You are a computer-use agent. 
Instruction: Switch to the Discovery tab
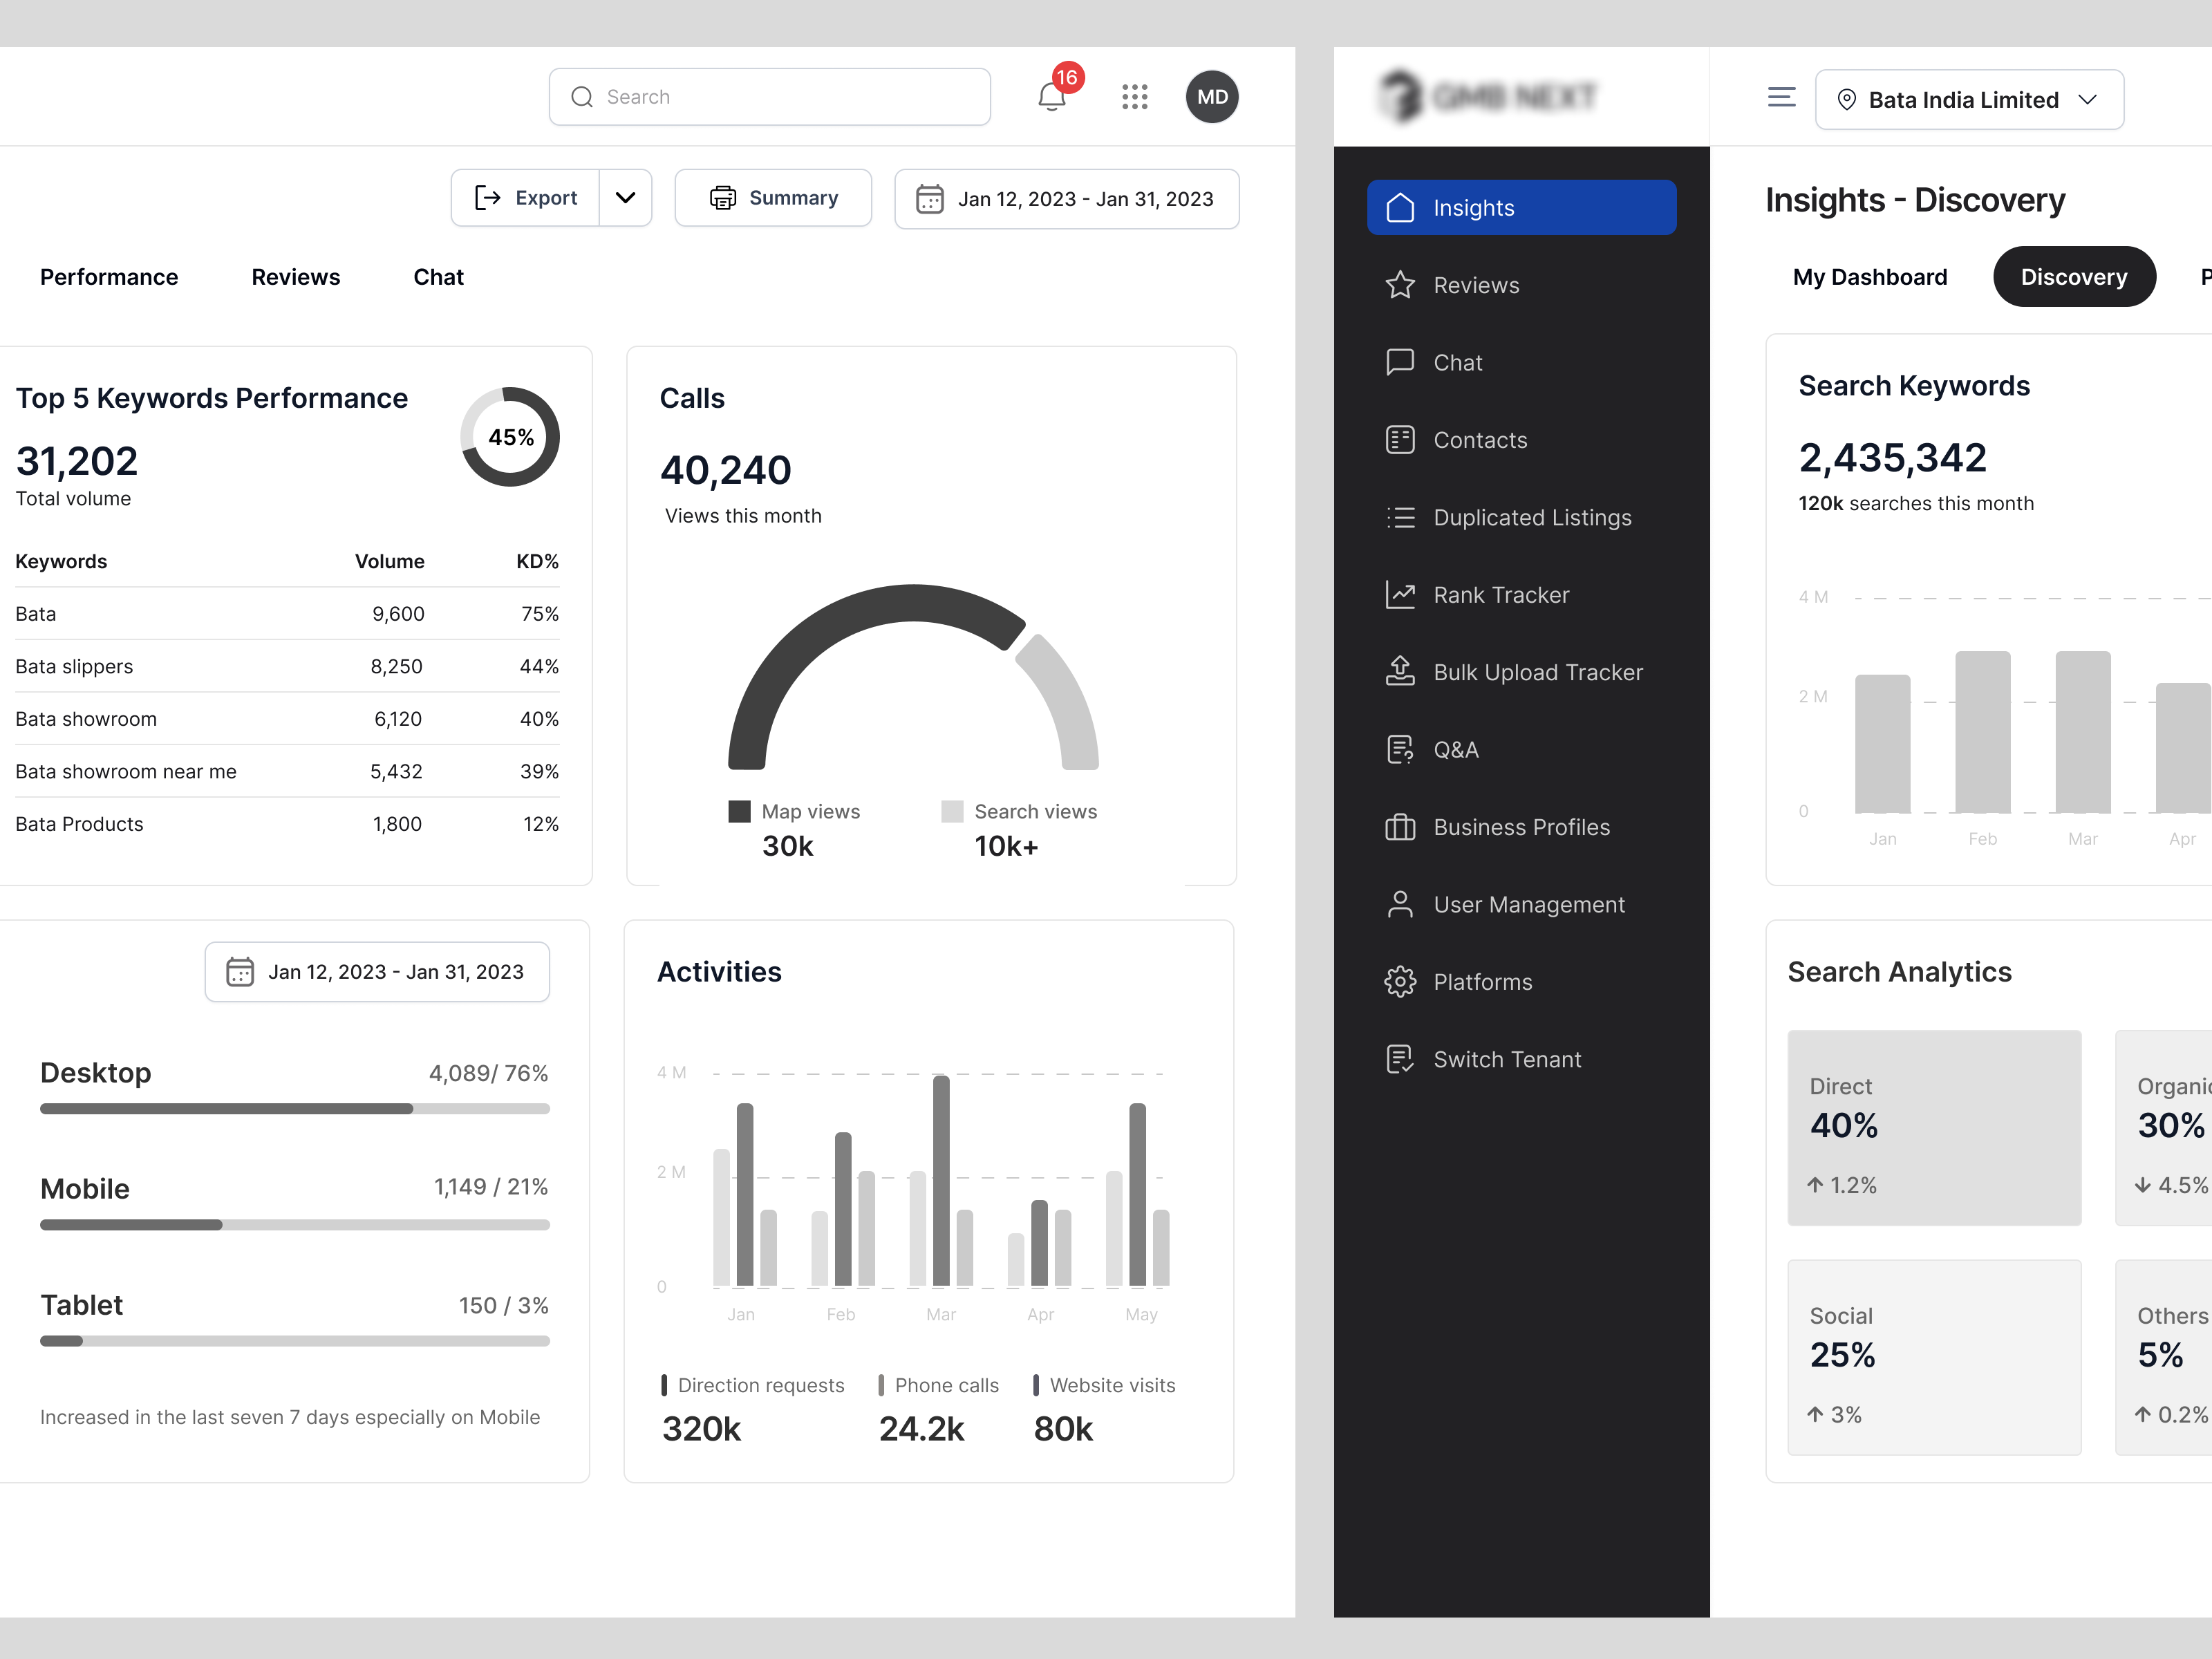pyautogui.click(x=2074, y=276)
